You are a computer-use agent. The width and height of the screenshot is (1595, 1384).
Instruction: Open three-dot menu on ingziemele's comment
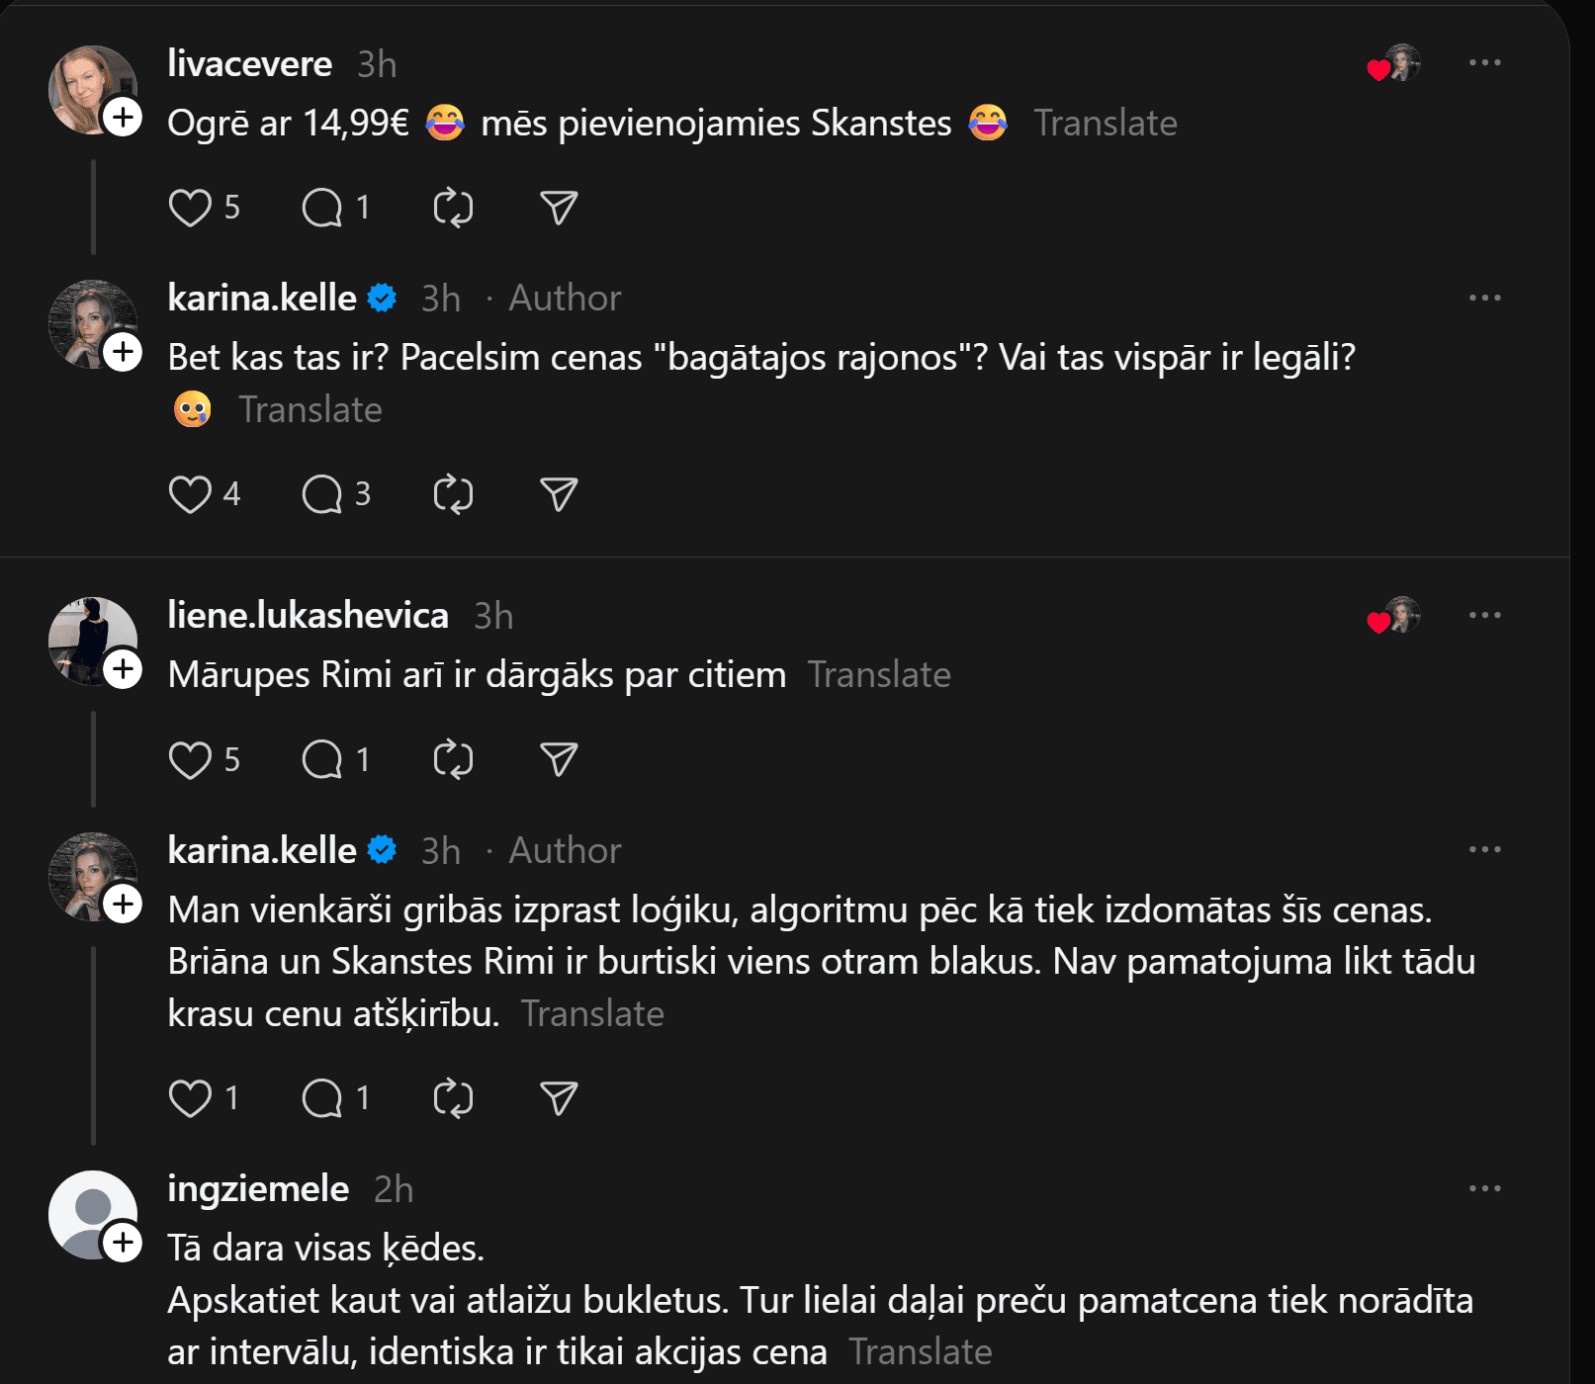point(1484,1188)
